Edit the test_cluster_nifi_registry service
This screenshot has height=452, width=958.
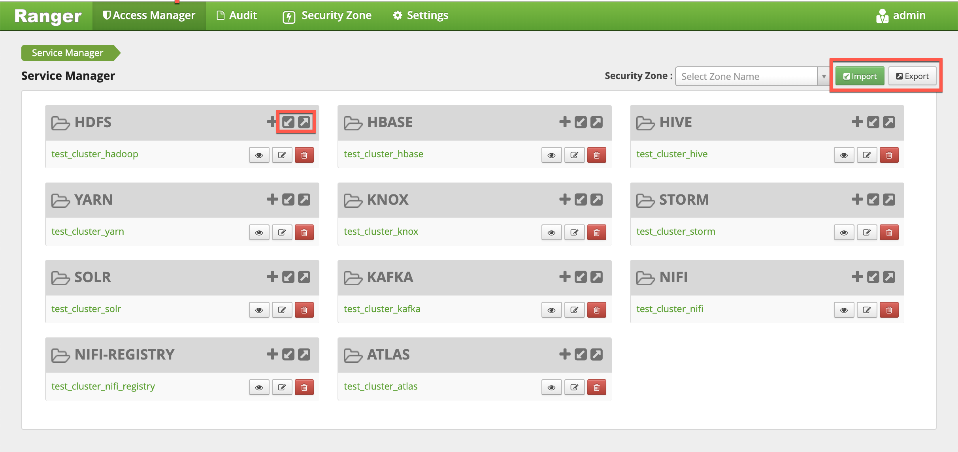click(x=282, y=387)
